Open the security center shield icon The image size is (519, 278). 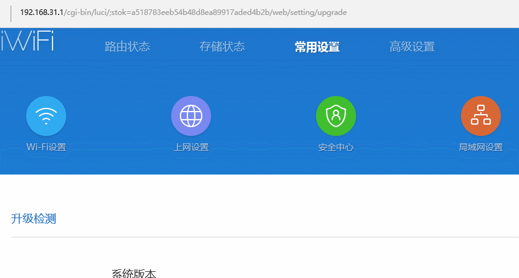[336, 116]
